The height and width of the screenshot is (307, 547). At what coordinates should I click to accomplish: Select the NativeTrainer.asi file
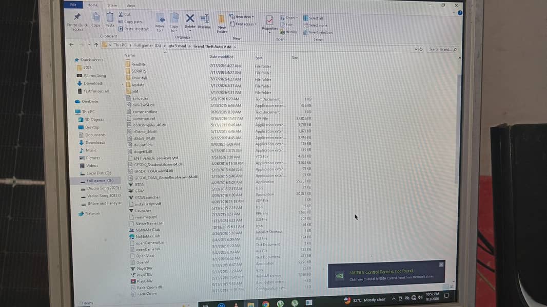[x=147, y=223]
